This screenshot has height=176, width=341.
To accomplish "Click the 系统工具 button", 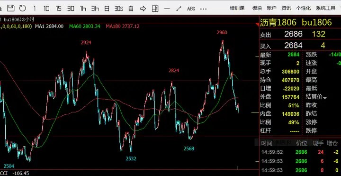I will [x=326, y=8].
